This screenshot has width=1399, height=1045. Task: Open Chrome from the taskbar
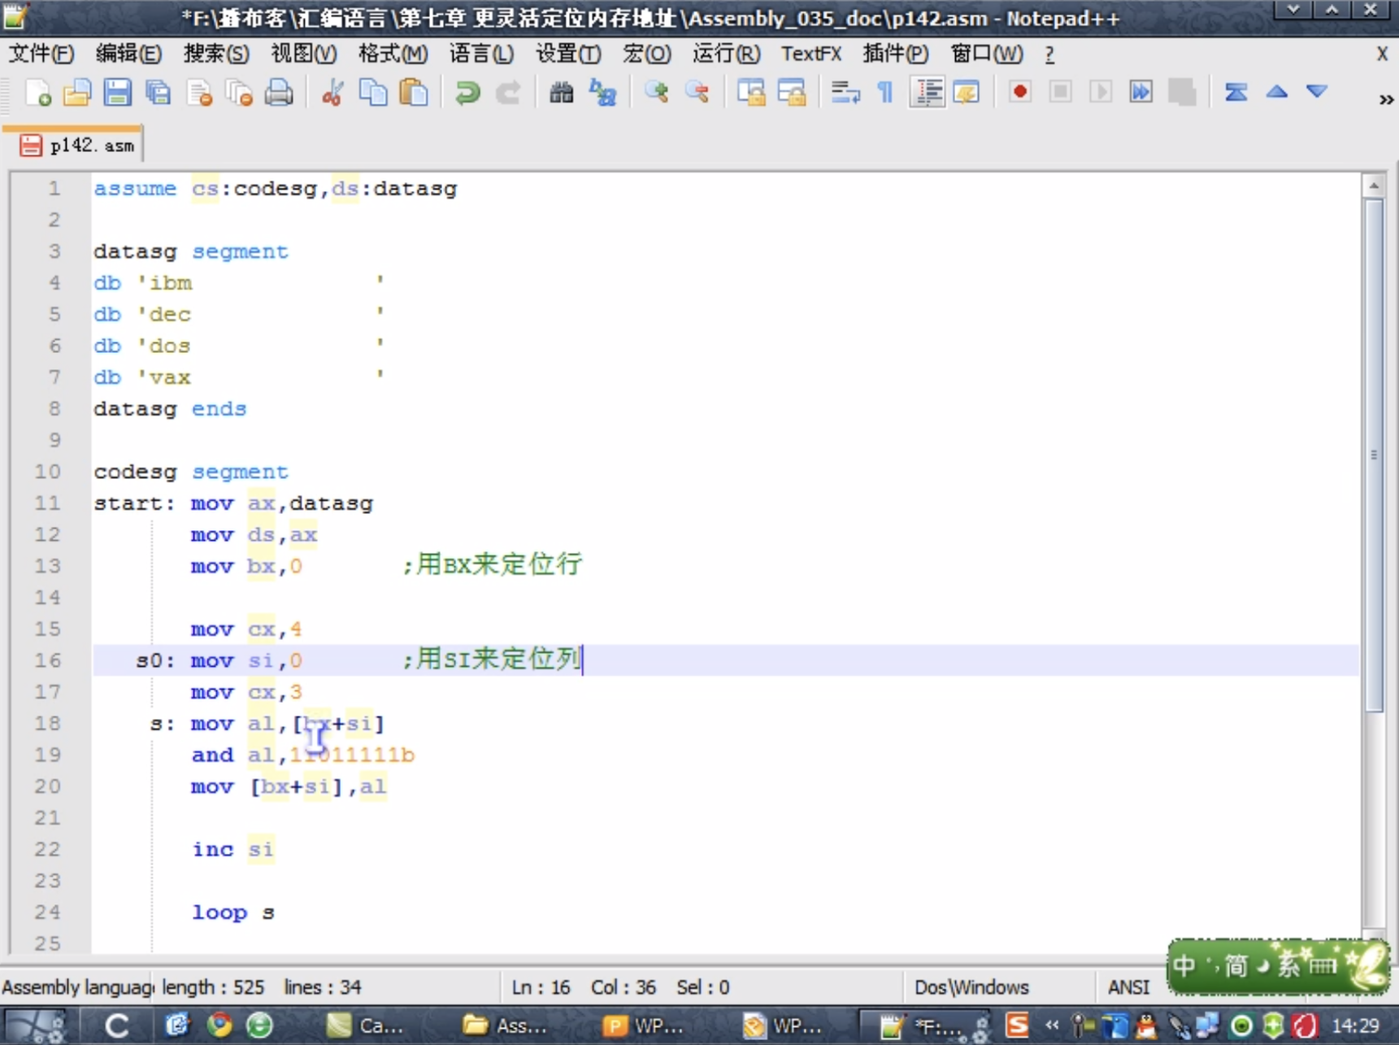[x=219, y=1025]
